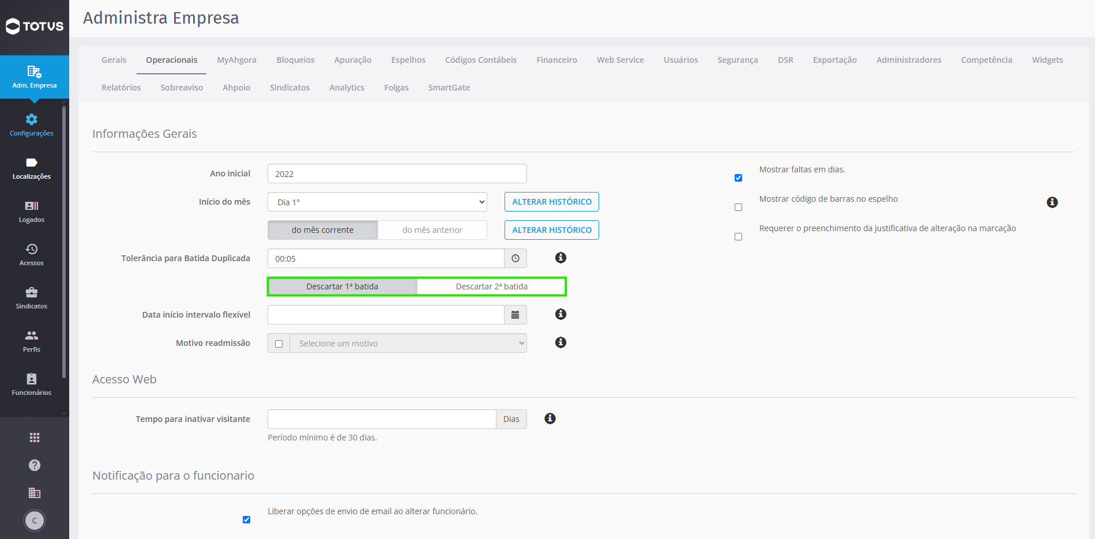Enable Mostrar código de barras no espelho

(x=738, y=207)
